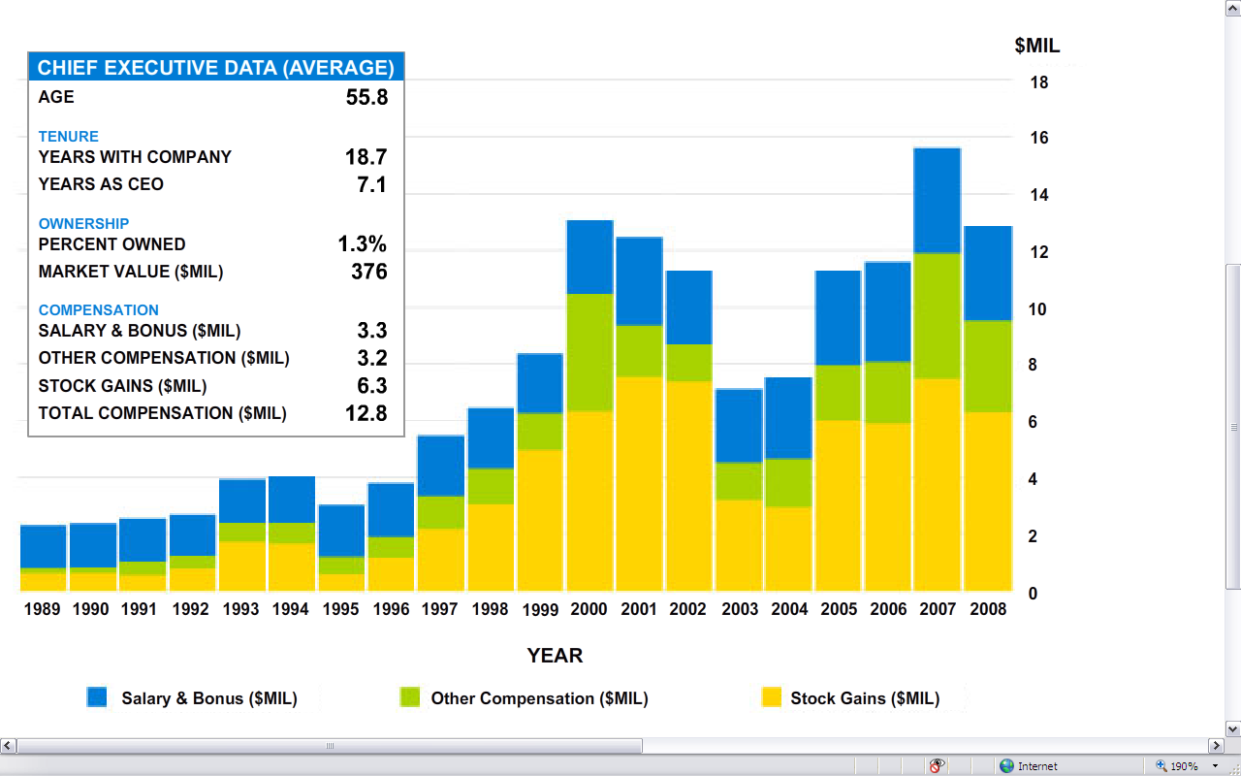Click the Salary & Bonus ($MIL) legend label
This screenshot has height=776, width=1241.
(x=208, y=698)
